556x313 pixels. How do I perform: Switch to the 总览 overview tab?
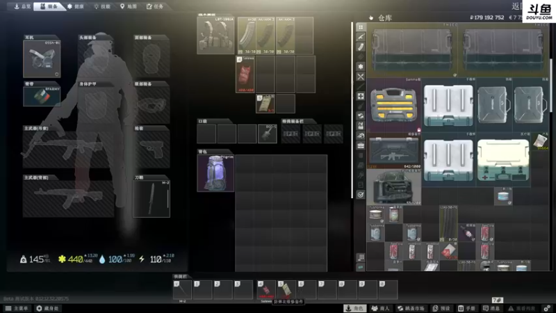[22, 6]
